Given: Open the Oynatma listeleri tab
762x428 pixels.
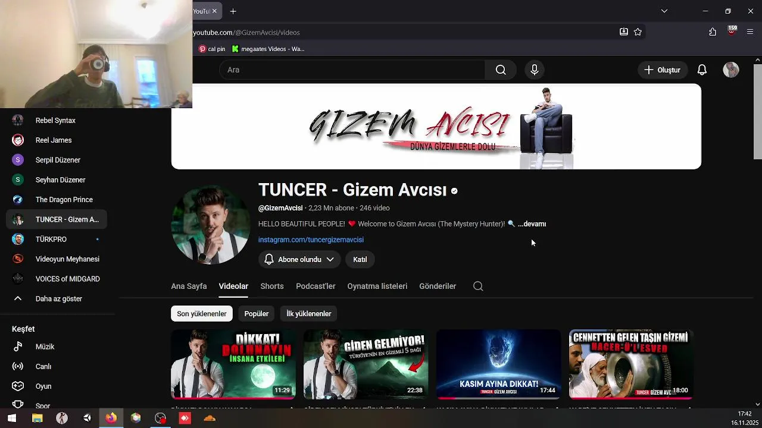Looking at the screenshot, I should tap(377, 286).
